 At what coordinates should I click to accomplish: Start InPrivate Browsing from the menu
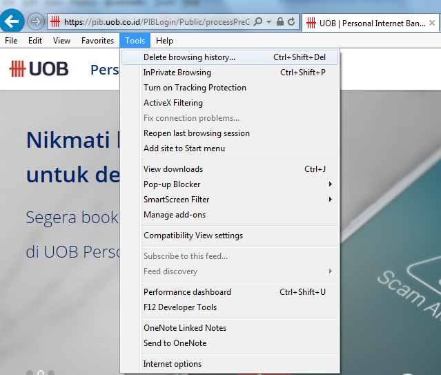[177, 73]
